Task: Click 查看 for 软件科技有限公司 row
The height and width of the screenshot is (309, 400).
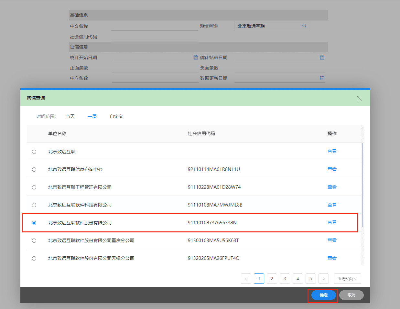Action: click(332, 205)
